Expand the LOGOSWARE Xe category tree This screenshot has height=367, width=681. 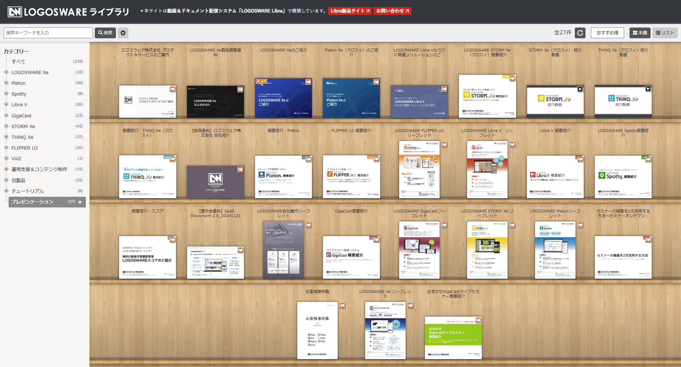(x=6, y=72)
